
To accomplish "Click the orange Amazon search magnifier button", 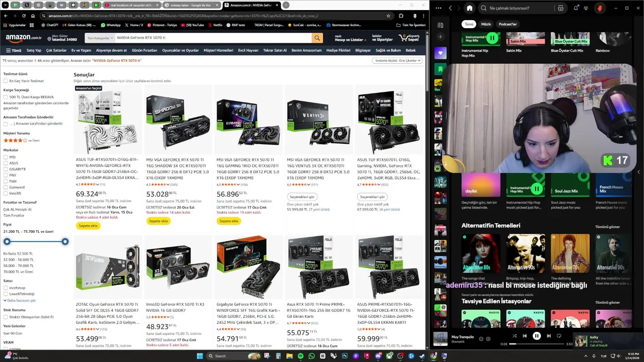I will [317, 38].
